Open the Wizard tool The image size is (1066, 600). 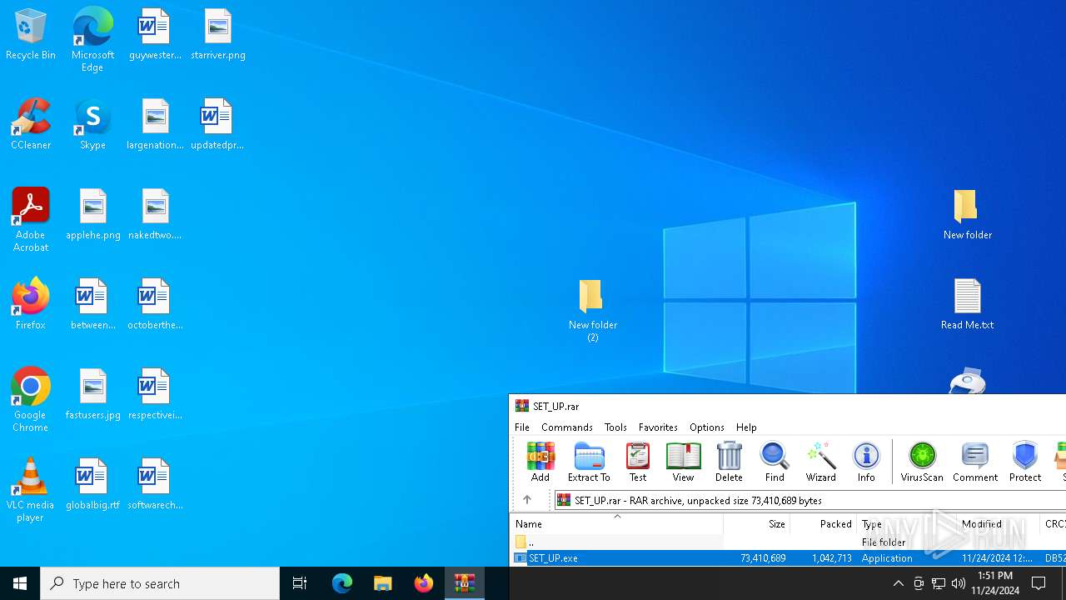[820, 462]
